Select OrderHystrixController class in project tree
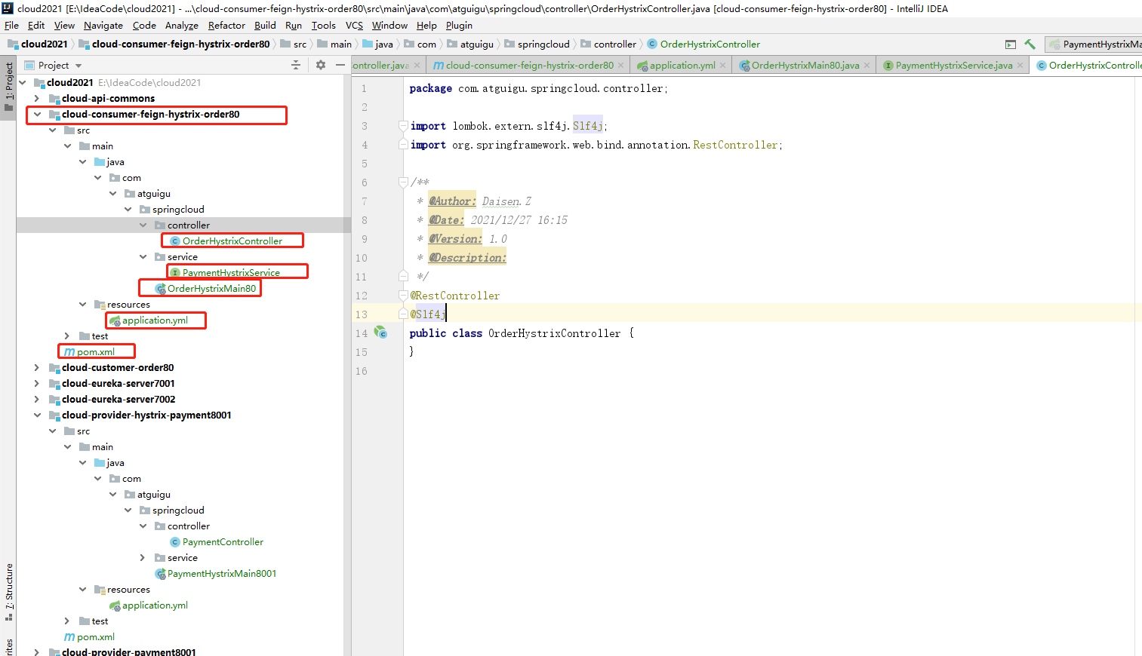Viewport: 1142px width, 656px height. click(232, 241)
